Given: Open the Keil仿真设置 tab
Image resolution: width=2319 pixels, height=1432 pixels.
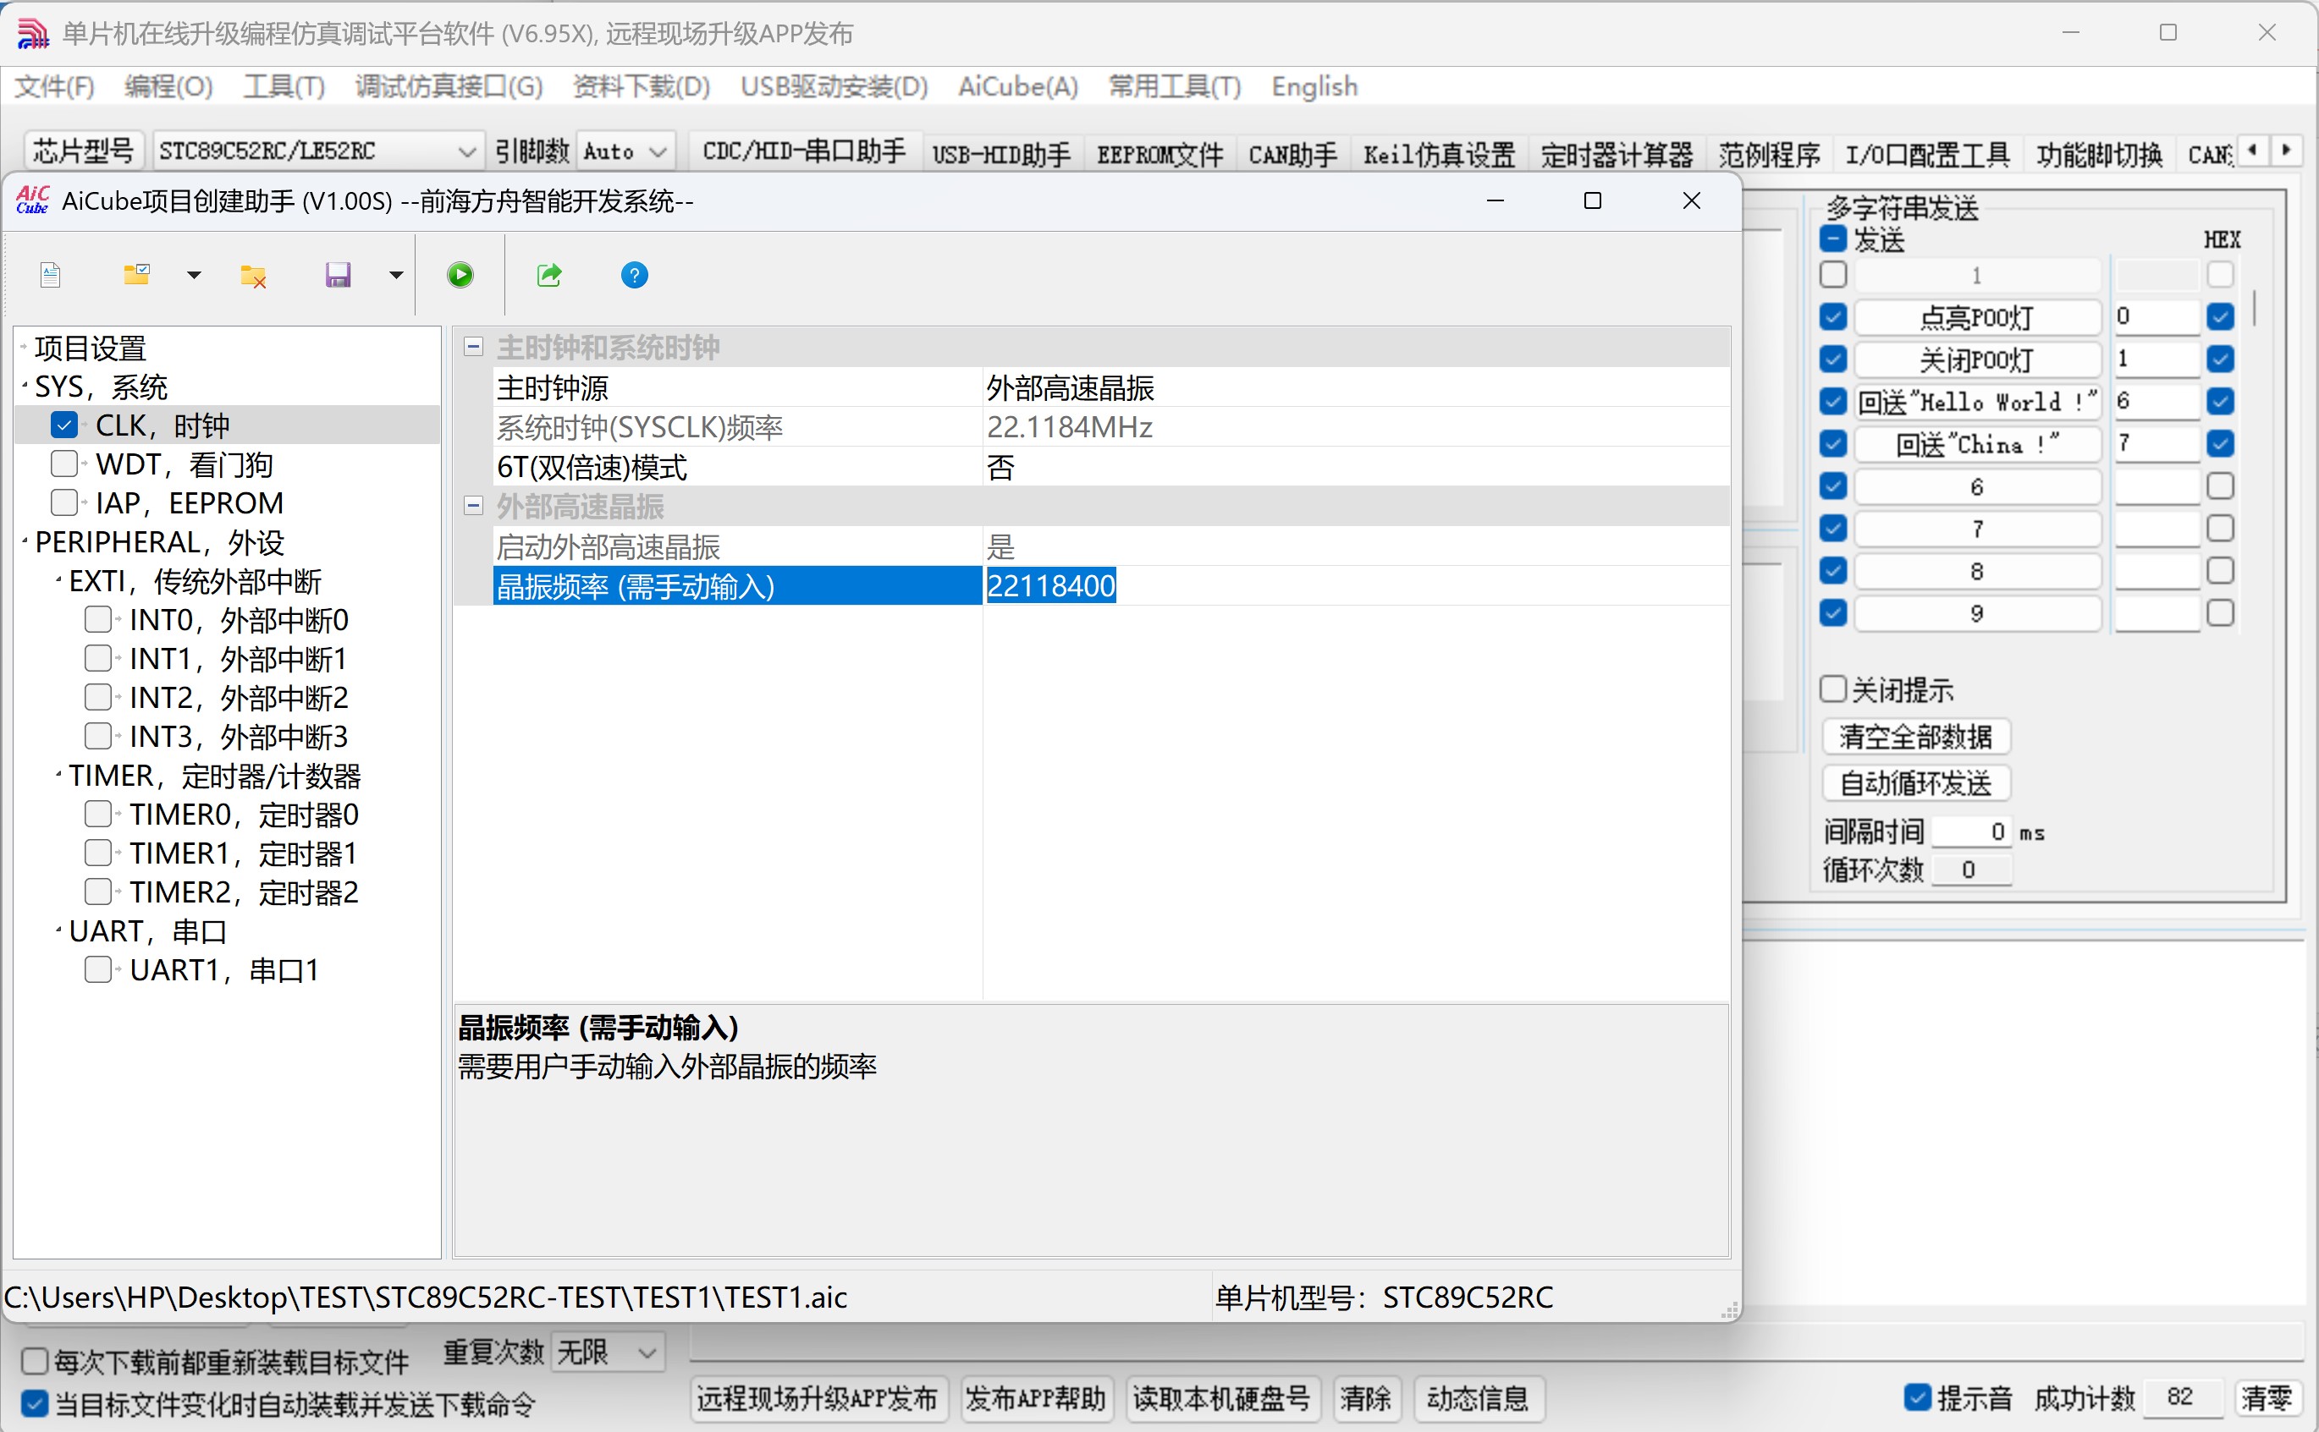Looking at the screenshot, I should coord(1440,155).
